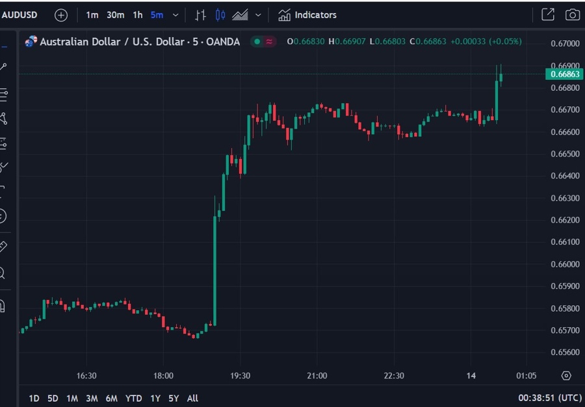Click the 0.66500 price scale label
585x407 pixels.
[565, 154]
